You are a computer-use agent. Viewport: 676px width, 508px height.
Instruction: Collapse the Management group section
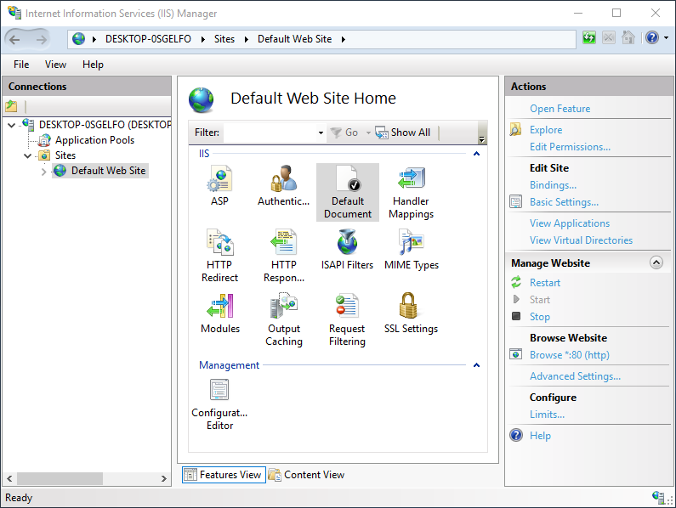476,365
